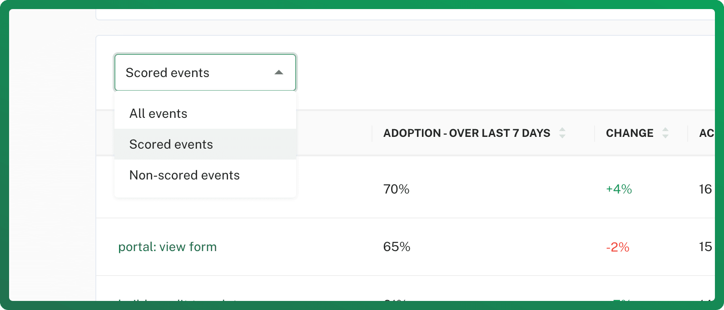This screenshot has width=724, height=310.
Task: Collapse the event filter using the caret arrow
Action: click(279, 73)
